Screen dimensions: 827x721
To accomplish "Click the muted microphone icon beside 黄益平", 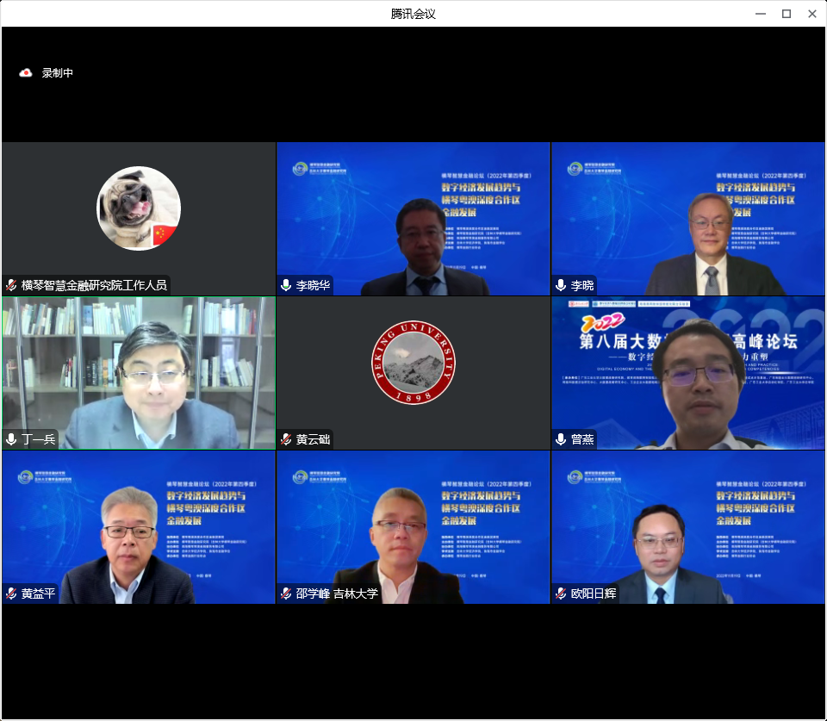I will point(11,594).
